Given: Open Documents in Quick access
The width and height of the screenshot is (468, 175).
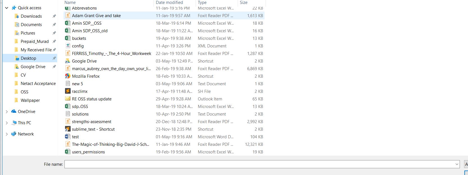Looking at the screenshot, I should tap(31, 25).
